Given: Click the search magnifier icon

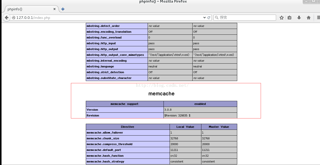Looking at the screenshot, I should [217, 18].
